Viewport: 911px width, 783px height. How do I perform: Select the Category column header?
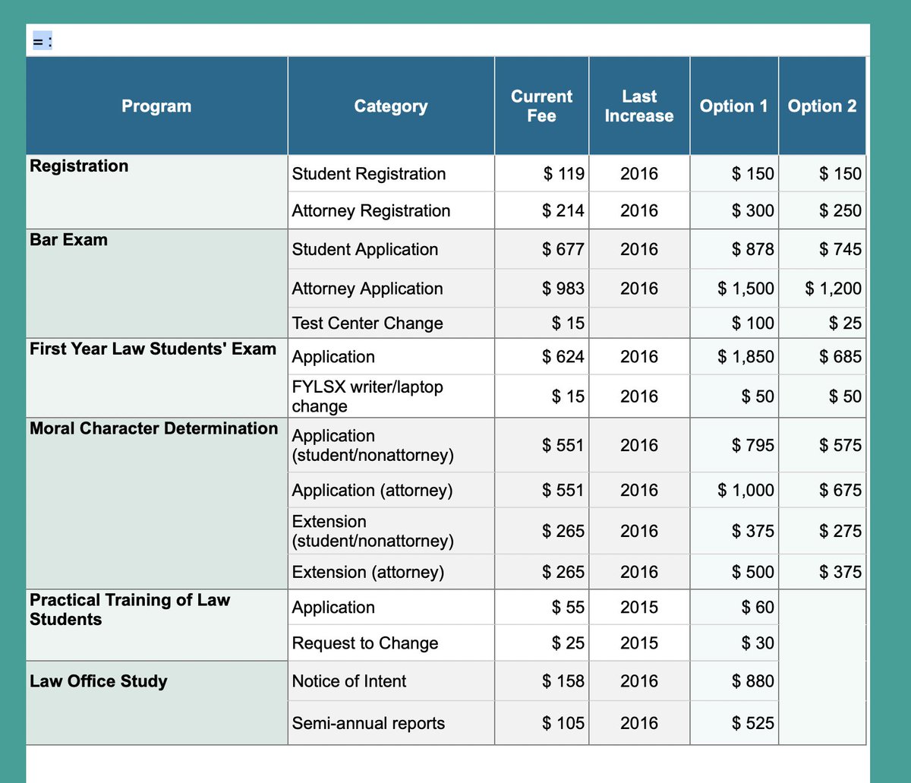pos(390,106)
